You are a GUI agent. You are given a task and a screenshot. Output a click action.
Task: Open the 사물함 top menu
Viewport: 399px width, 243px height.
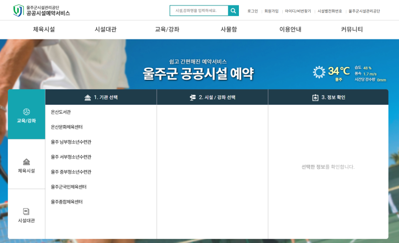click(x=229, y=29)
